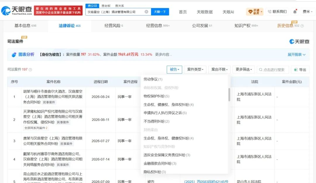Select 申请执行人执行异议之诉 (5) option

(165, 113)
